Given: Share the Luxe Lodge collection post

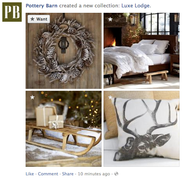Looking at the screenshot, I should pos(68,174).
